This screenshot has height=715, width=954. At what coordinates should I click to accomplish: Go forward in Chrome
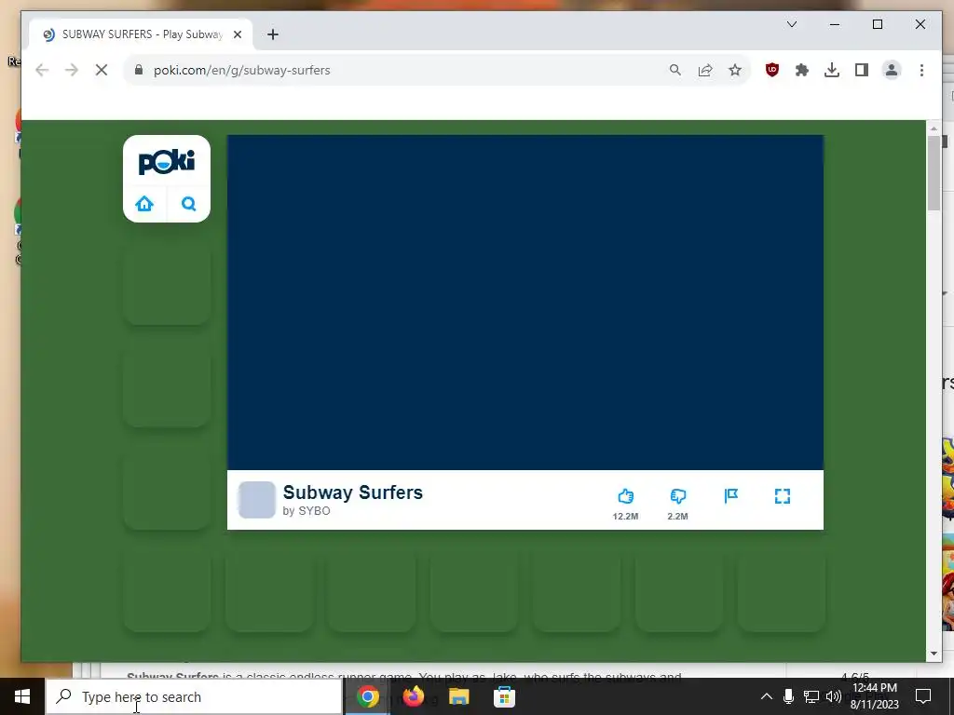[72, 70]
